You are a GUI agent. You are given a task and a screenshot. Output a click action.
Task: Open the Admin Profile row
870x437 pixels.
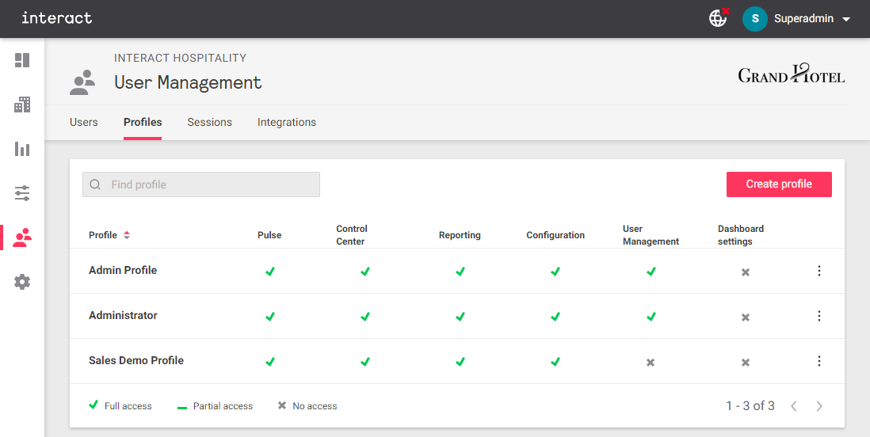456,271
